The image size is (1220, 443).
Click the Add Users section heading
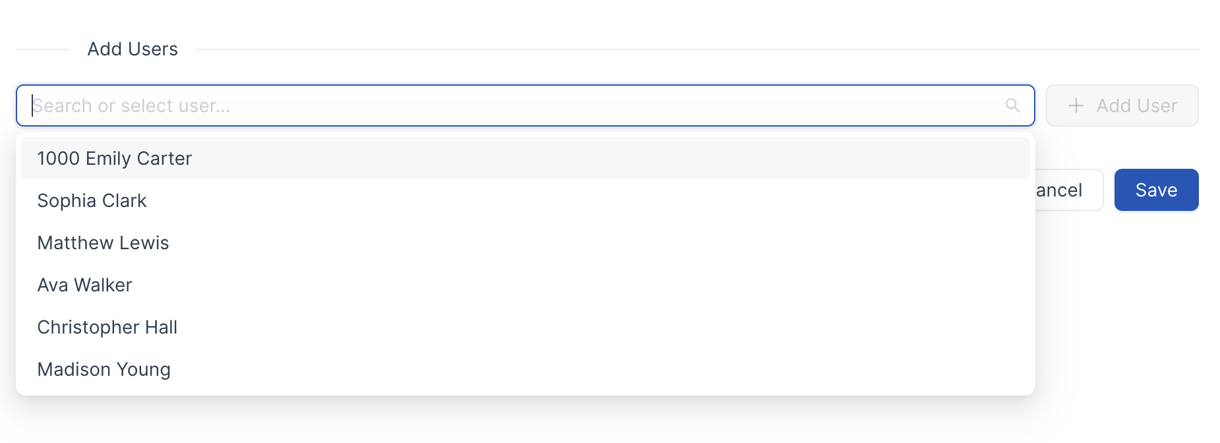pyautogui.click(x=133, y=49)
